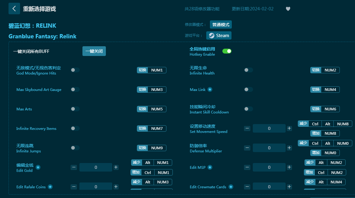Click NUM1 hotkey for God Mode
Screen dimensions: 355x198
click(151, 70)
